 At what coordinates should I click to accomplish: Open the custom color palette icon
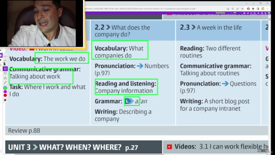pyautogui.click(x=5, y=100)
